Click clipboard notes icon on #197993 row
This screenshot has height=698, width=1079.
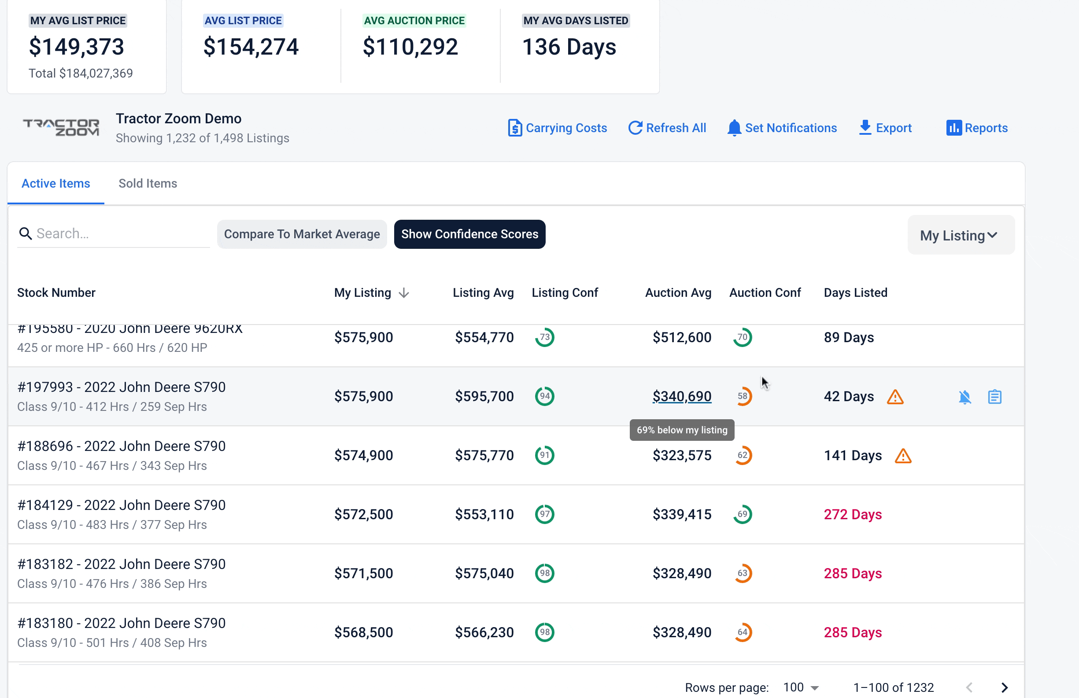pos(994,397)
